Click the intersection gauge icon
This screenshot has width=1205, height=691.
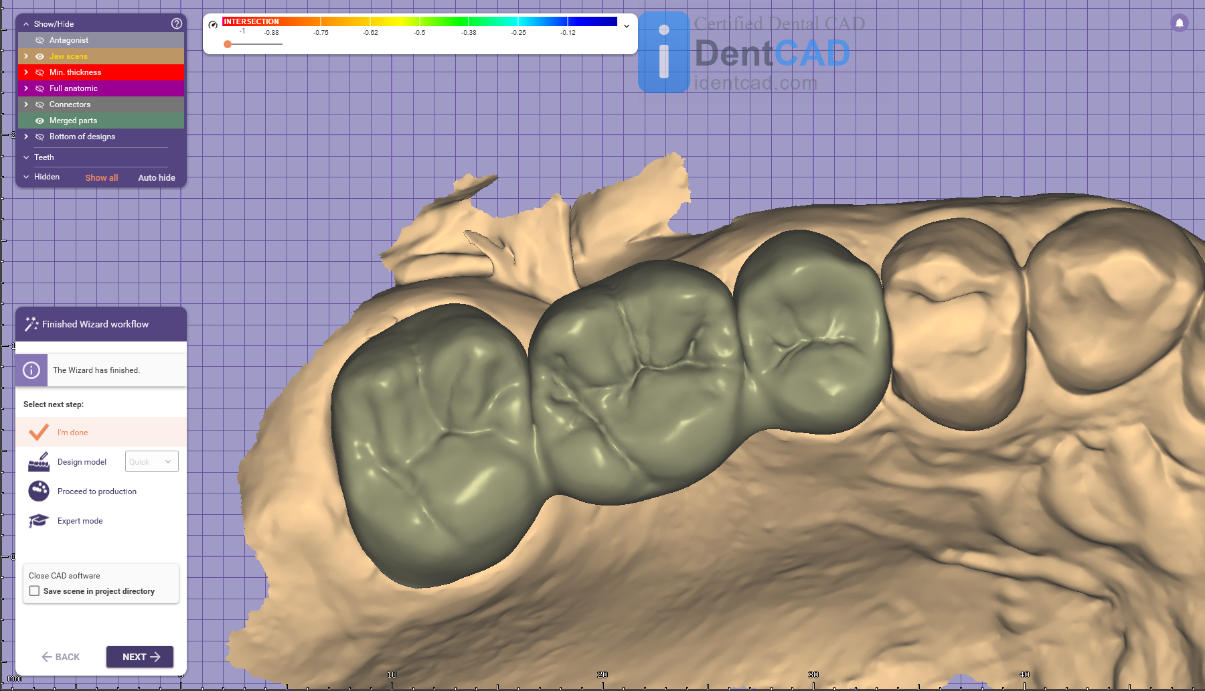[213, 25]
